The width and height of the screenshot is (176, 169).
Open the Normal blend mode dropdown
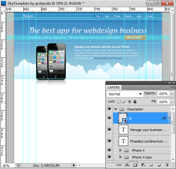pyautogui.click(x=125, y=94)
